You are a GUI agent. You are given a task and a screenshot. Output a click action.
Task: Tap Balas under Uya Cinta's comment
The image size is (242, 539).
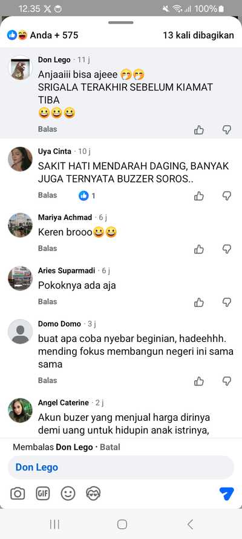[x=47, y=195]
